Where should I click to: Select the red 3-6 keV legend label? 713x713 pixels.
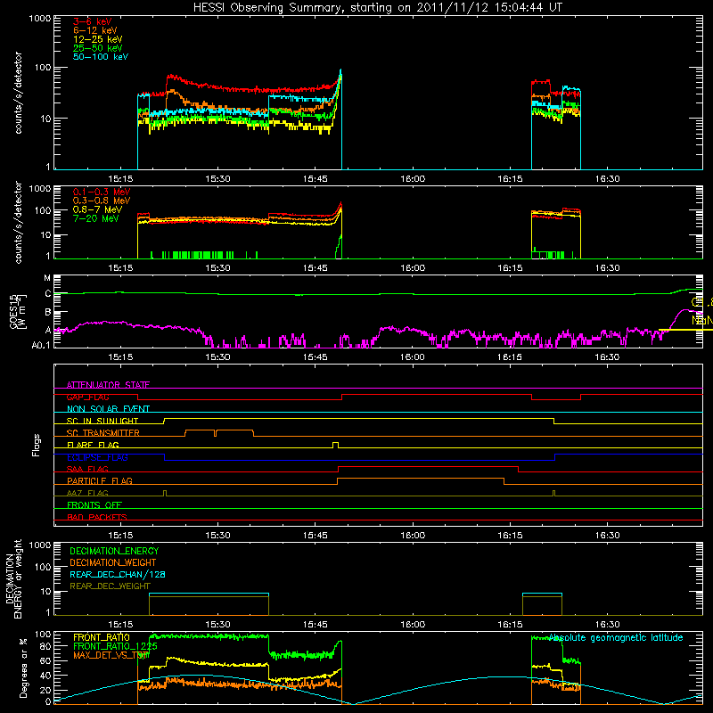[x=92, y=21]
